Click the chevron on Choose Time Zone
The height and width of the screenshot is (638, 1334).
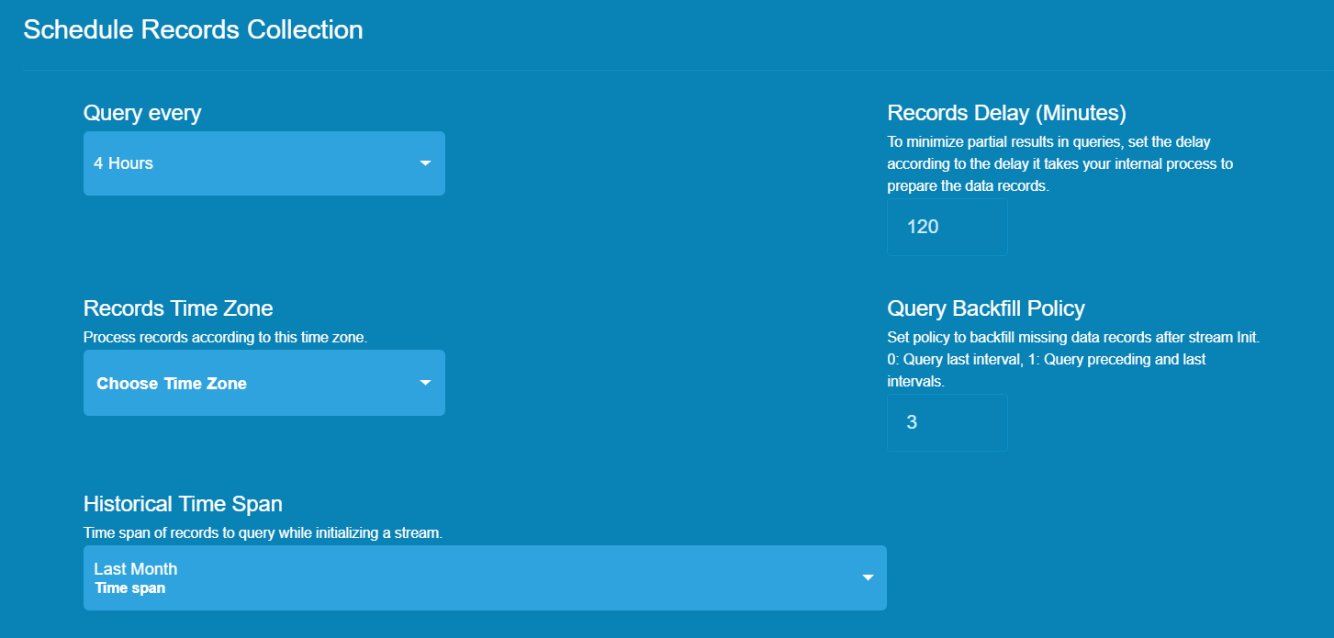425,383
